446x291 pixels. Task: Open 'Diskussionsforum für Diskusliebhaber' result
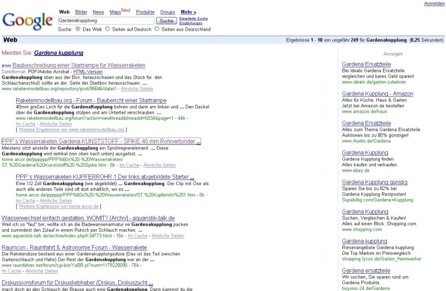(x=77, y=283)
